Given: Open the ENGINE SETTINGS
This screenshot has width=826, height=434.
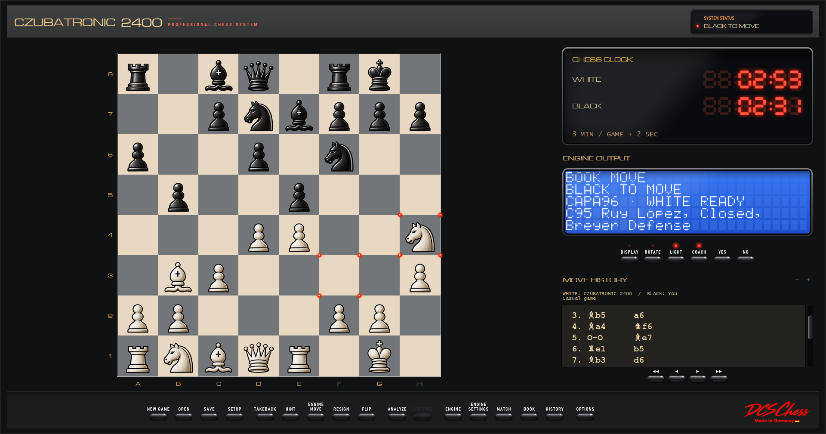Looking at the screenshot, I should click(x=478, y=416).
